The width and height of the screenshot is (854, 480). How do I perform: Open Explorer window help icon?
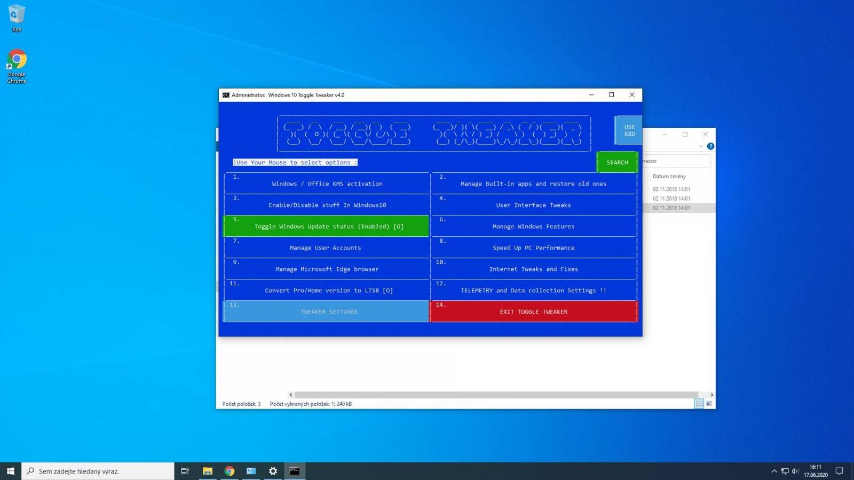710,146
